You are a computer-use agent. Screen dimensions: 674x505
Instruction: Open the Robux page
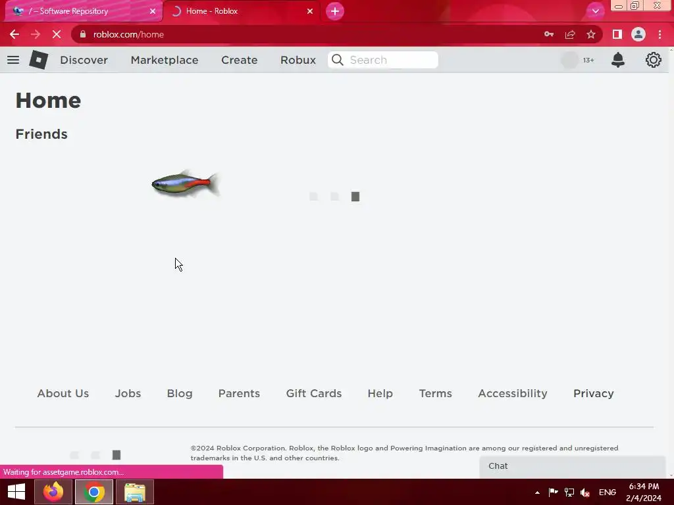(x=298, y=60)
